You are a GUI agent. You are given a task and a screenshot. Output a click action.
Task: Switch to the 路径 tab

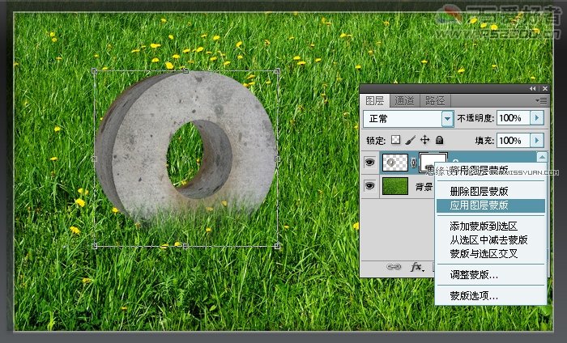435,101
